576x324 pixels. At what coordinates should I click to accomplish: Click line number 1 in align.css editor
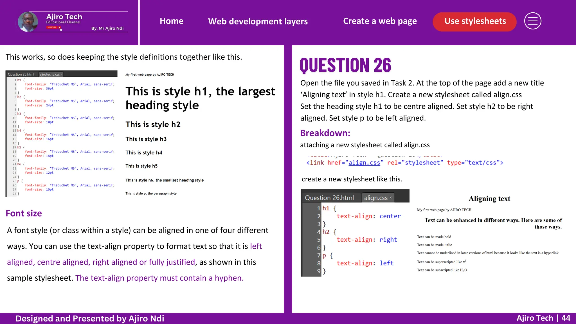click(x=319, y=208)
